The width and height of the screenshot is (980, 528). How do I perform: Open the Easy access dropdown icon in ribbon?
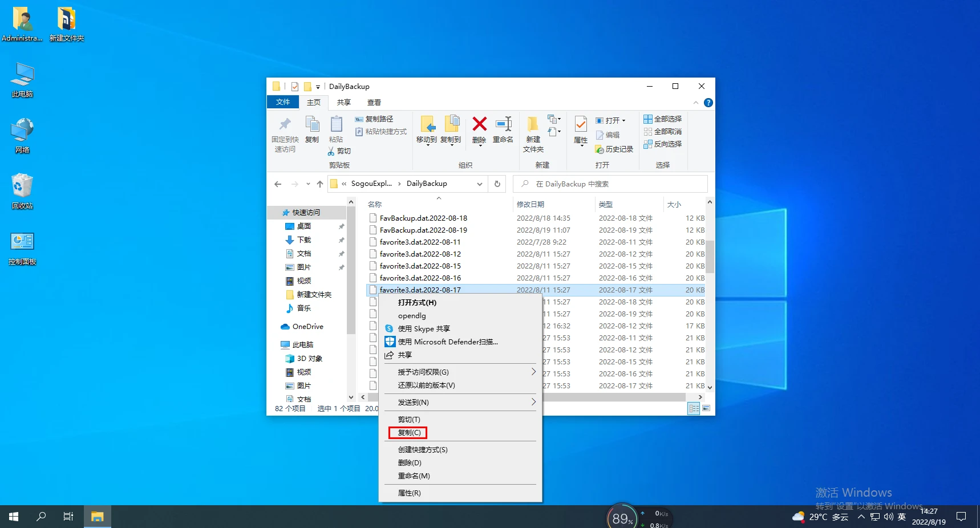554,132
